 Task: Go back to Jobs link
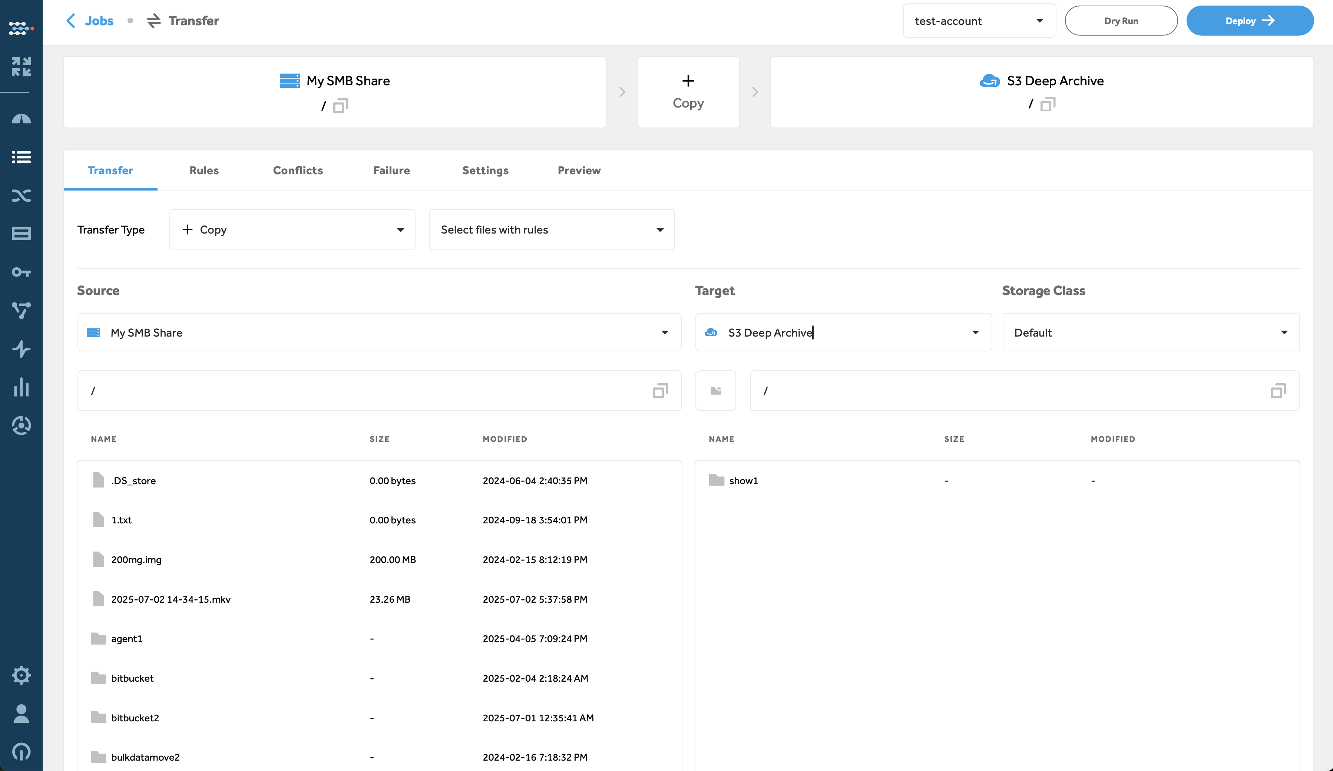coord(99,21)
